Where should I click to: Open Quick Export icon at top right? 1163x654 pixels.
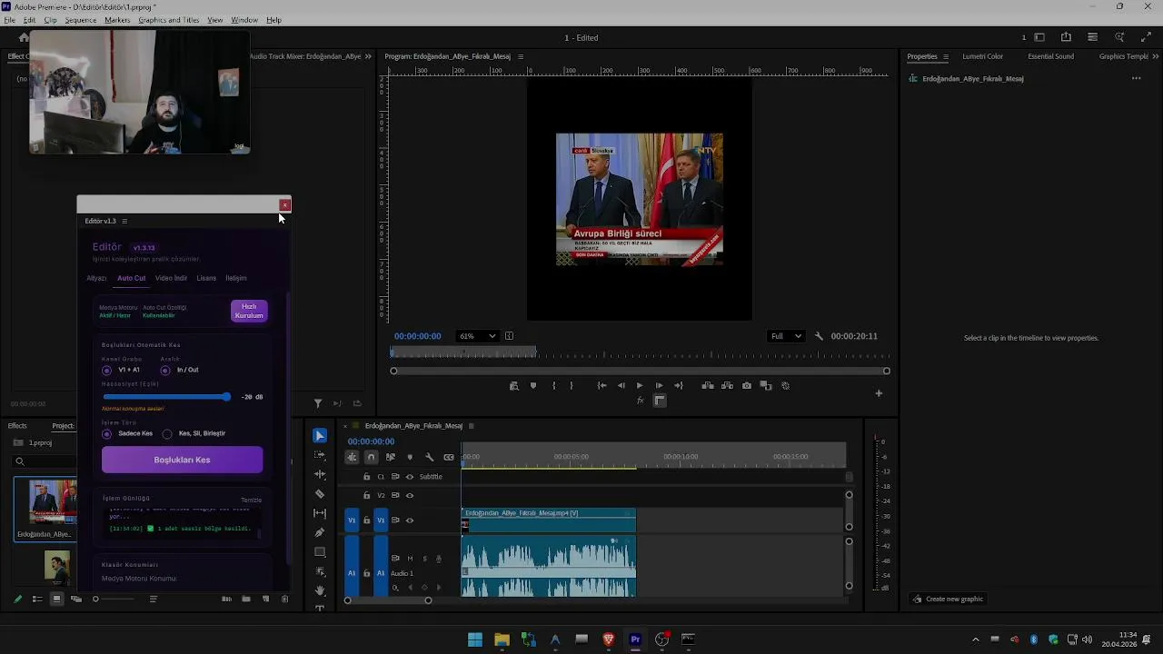click(1066, 37)
